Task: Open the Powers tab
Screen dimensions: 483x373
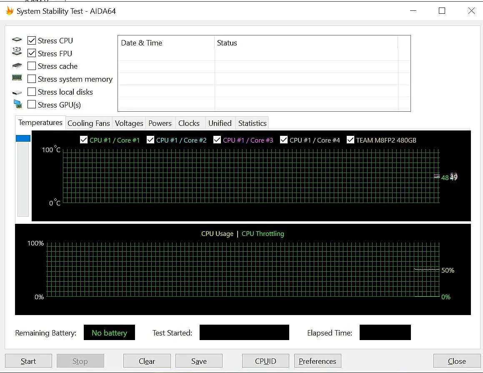Action: click(160, 123)
